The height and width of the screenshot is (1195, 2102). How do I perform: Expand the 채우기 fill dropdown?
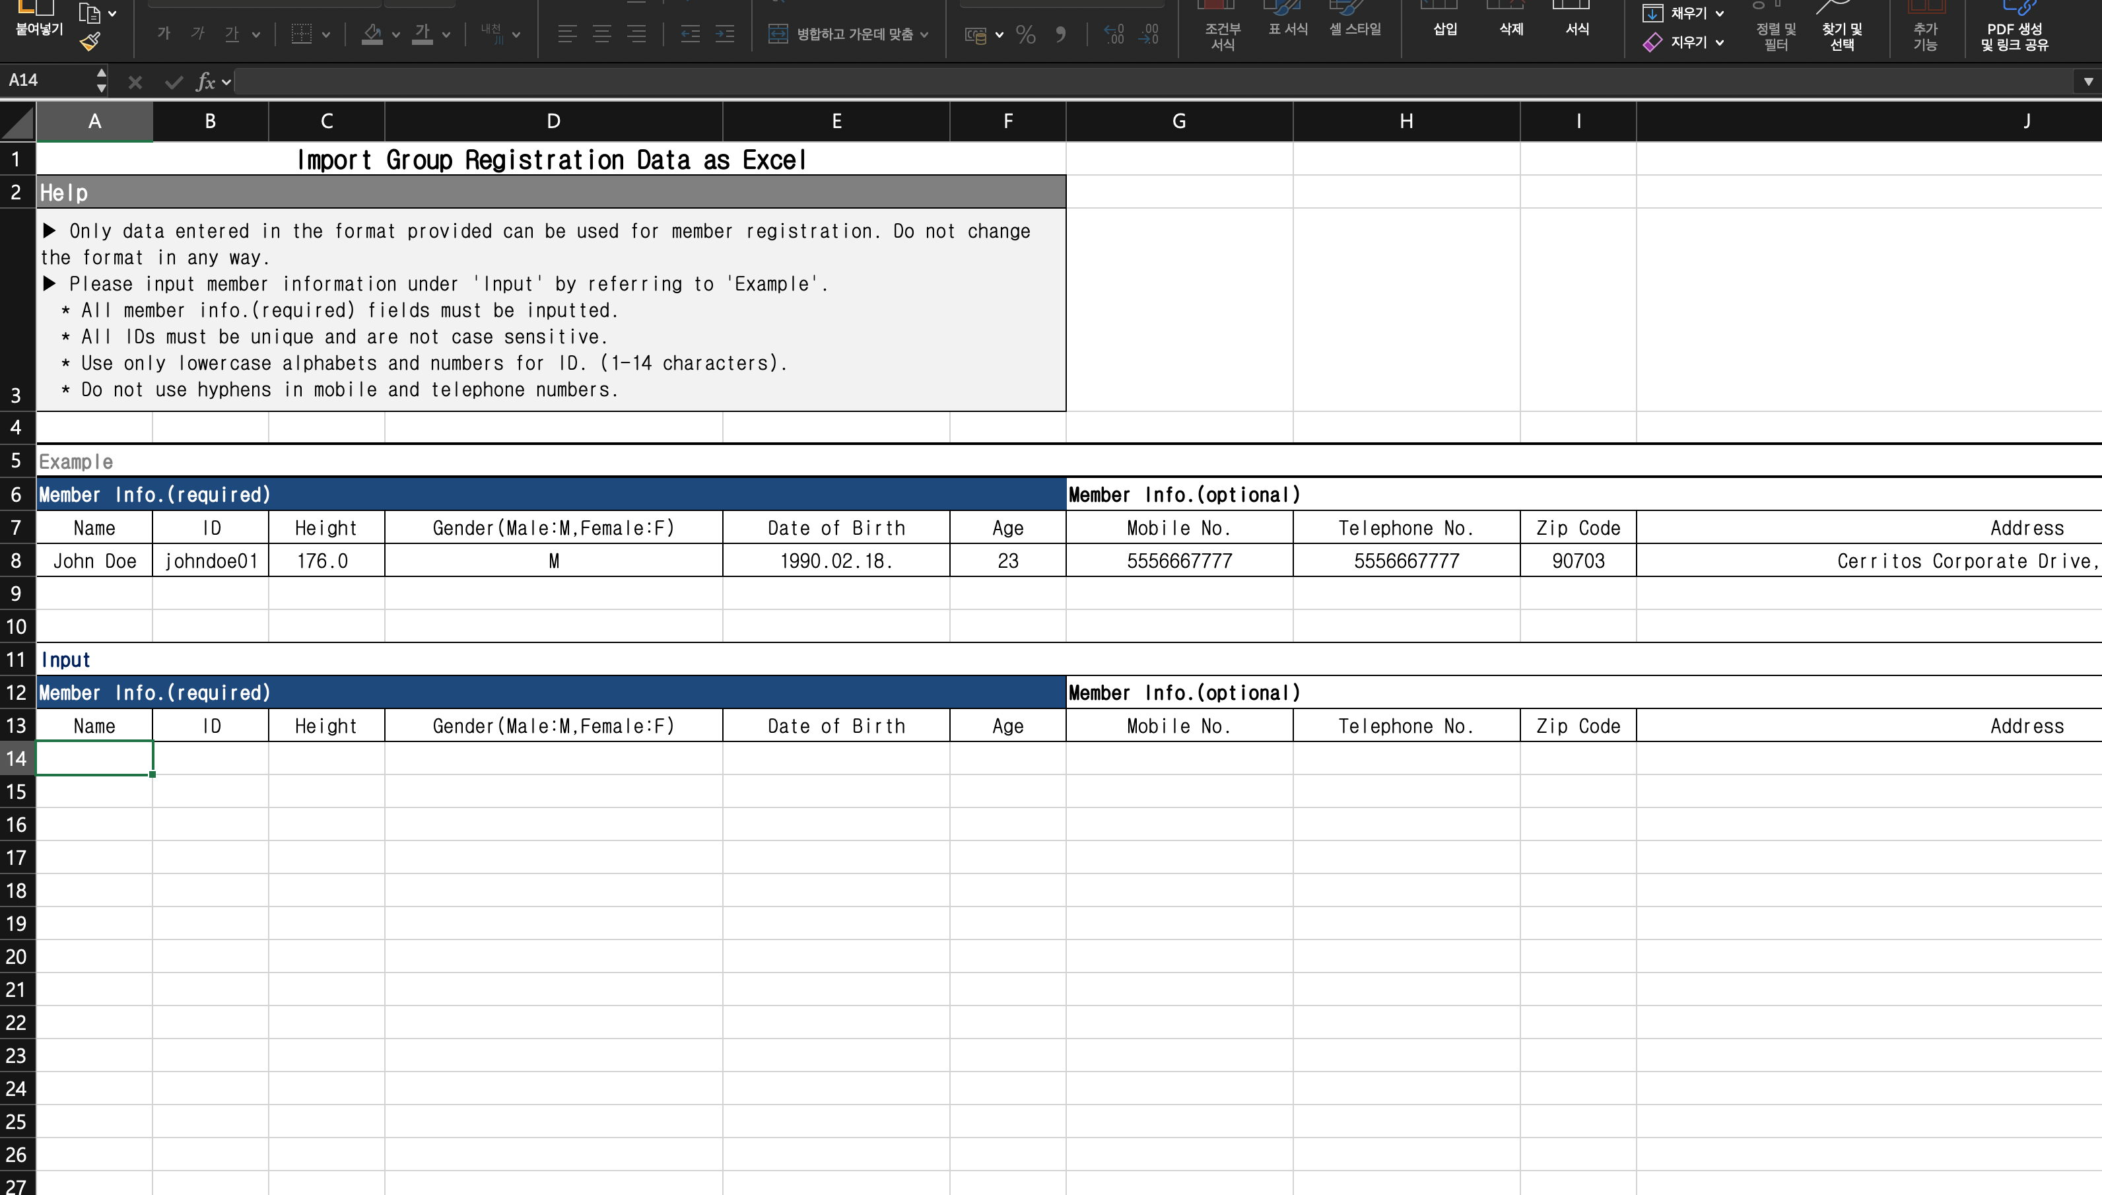click(1719, 13)
